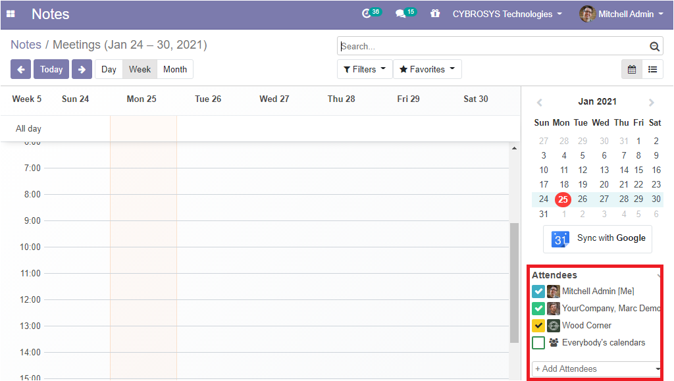Click the Notes app title
Viewport: 674px width, 381px height.
click(x=50, y=14)
